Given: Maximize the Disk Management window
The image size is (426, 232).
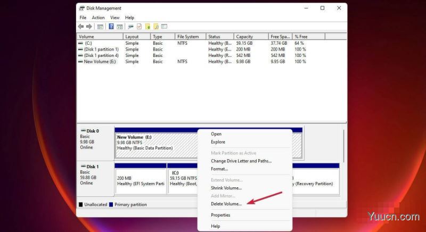Looking at the screenshot, I should (323, 8).
